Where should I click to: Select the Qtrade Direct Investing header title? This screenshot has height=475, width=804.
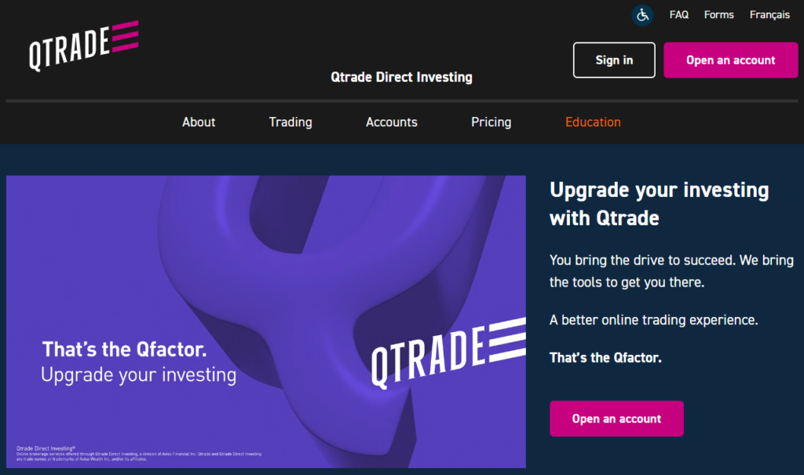(x=401, y=77)
